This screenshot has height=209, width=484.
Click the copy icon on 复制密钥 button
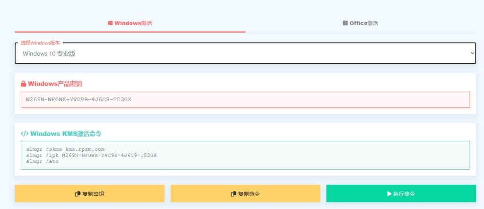pos(78,194)
